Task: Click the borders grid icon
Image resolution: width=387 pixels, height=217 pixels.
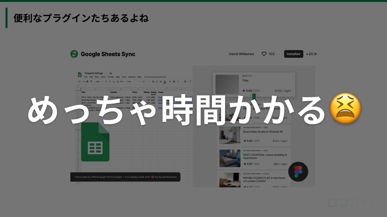Action: click(174, 81)
